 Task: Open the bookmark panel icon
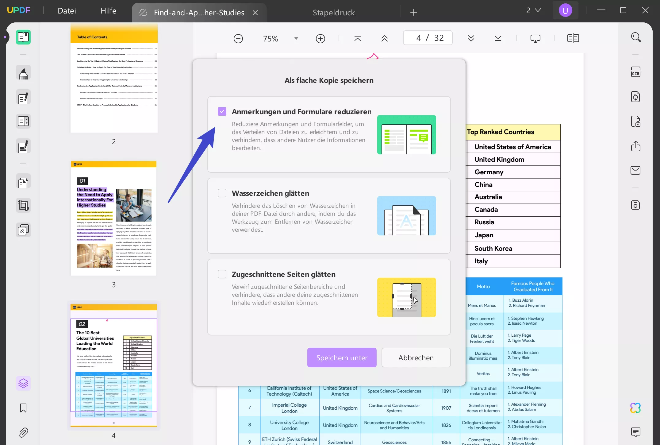pos(23,408)
